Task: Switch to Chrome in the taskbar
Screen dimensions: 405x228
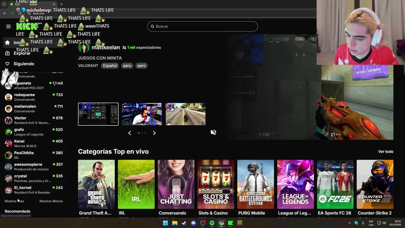Action: point(221,223)
